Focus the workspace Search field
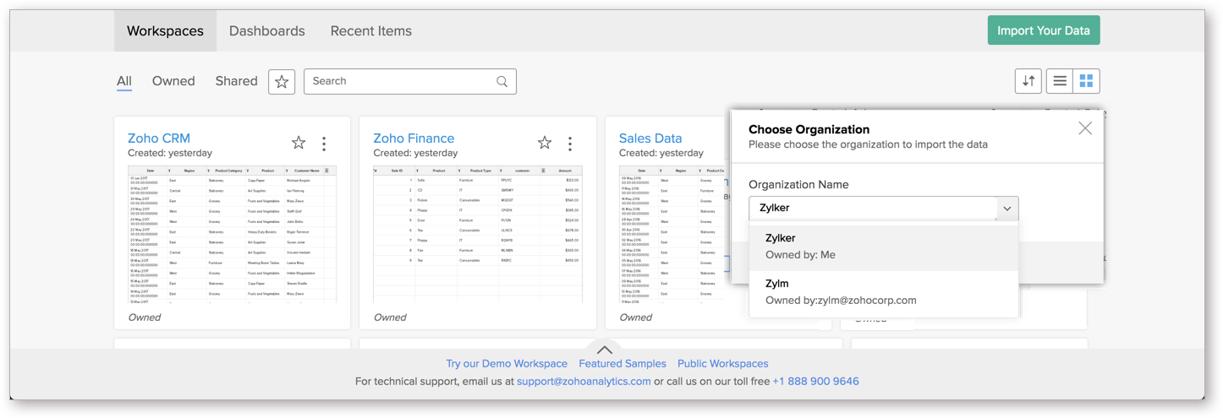1223x418 pixels. [409, 81]
